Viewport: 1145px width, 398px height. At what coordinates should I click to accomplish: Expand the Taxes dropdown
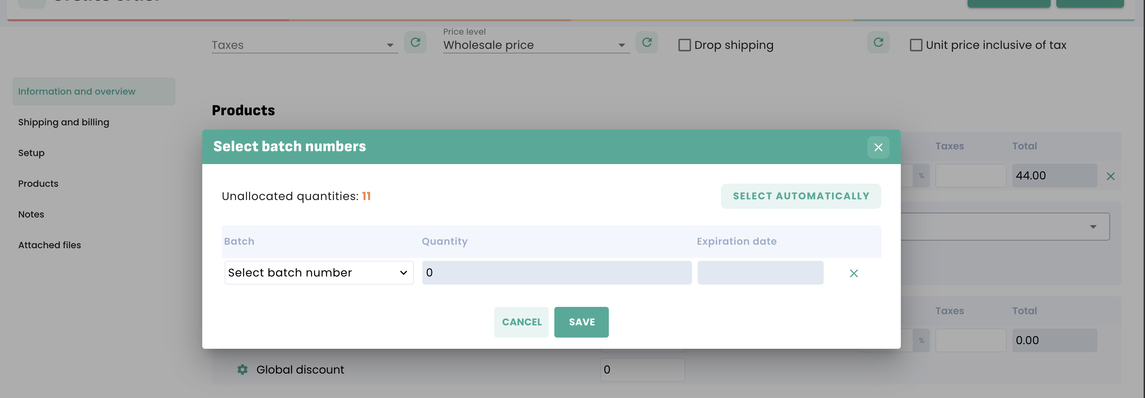(x=305, y=45)
